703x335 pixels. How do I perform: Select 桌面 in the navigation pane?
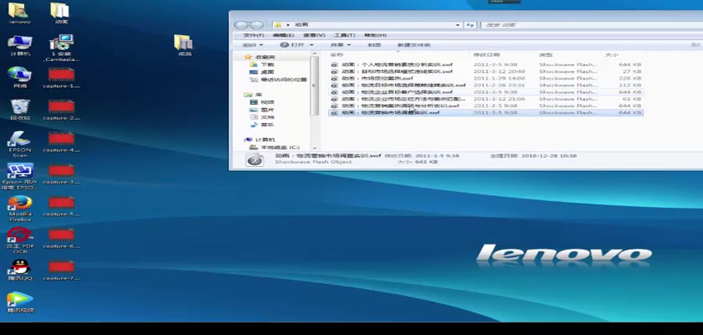click(262, 72)
